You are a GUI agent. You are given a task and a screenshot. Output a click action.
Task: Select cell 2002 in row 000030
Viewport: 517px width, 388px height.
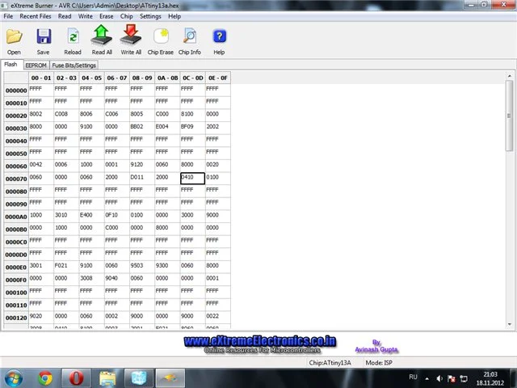218,128
